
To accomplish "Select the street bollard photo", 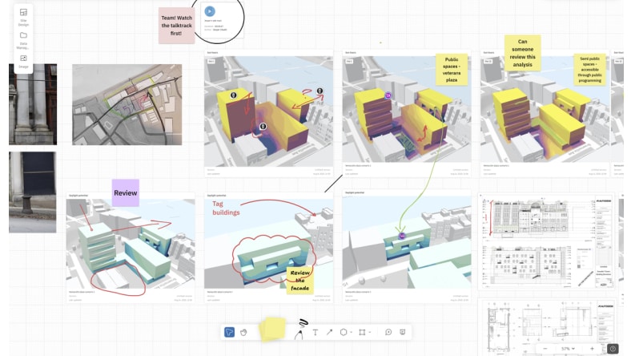I will (x=33, y=192).
